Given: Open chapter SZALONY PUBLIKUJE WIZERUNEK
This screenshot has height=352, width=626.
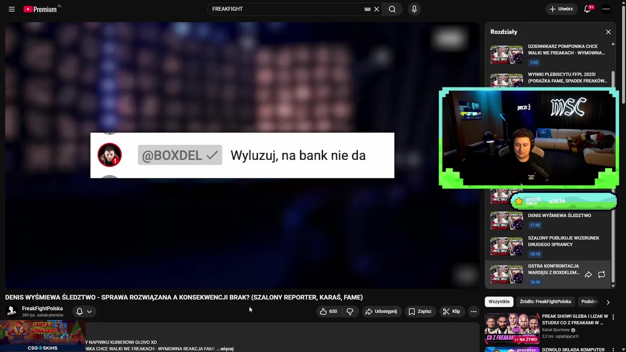Looking at the screenshot, I should pyautogui.click(x=563, y=241).
